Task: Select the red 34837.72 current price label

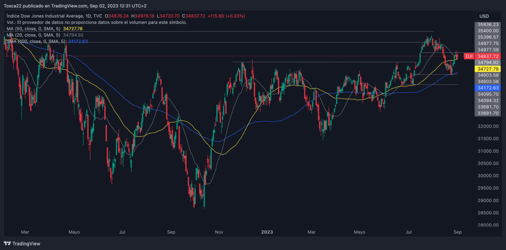Action: [x=488, y=57]
